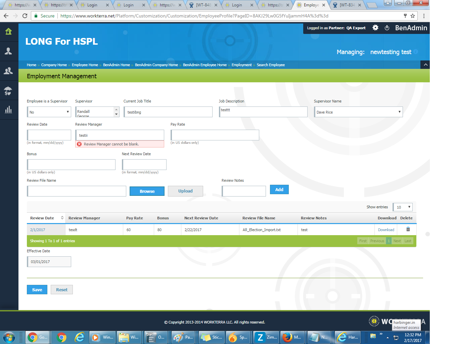Click the umbrella benefits sidebar icon
Image resolution: width=456 pixels, height=344 pixels.
[9, 90]
